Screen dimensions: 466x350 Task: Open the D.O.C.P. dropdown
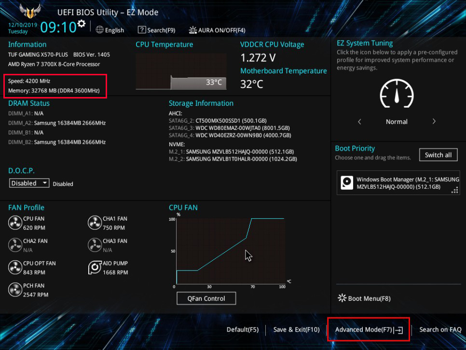pos(29,183)
